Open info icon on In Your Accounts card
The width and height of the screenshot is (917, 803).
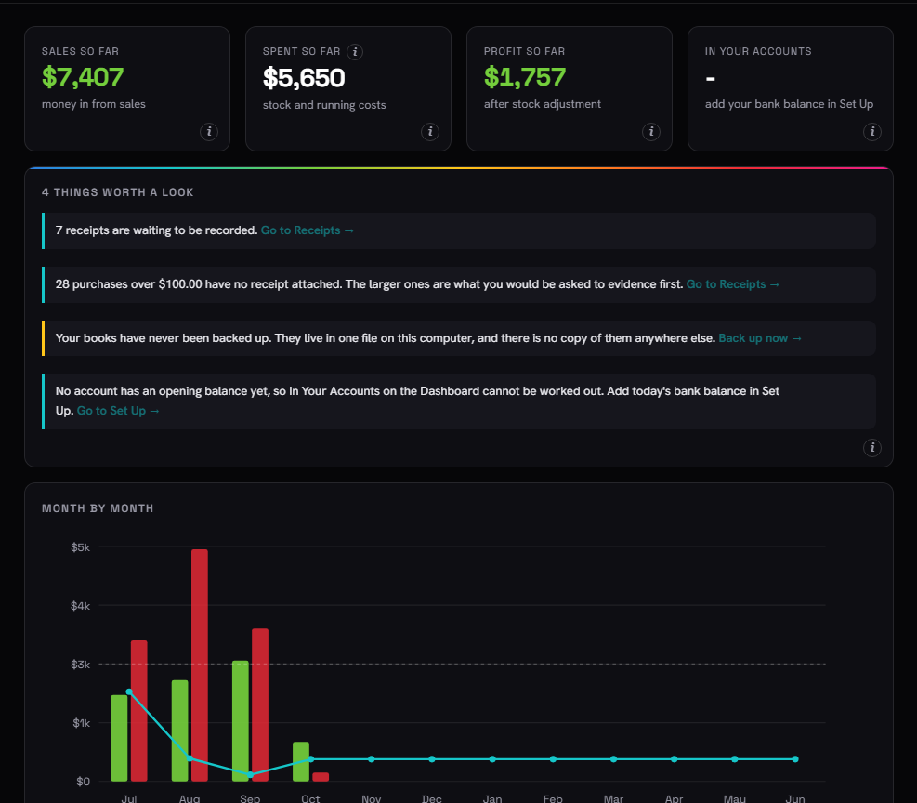pyautogui.click(x=872, y=132)
